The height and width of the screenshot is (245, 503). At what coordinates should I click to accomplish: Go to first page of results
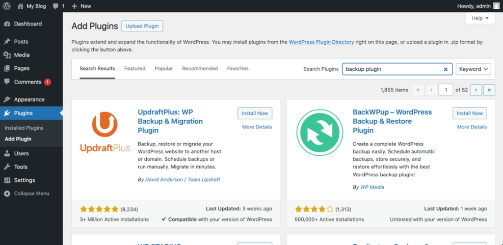[x=418, y=90]
